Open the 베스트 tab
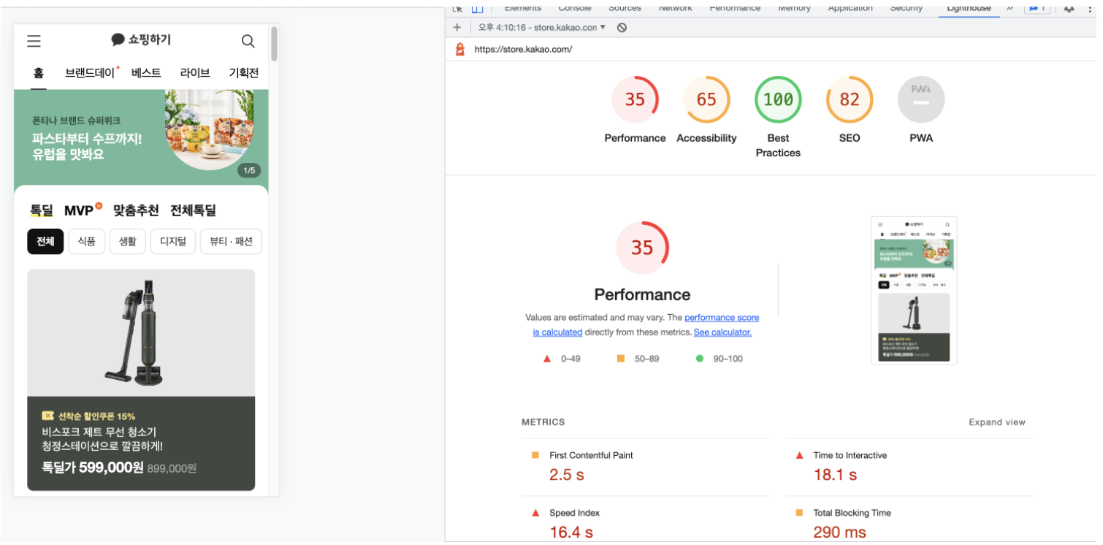 (146, 73)
